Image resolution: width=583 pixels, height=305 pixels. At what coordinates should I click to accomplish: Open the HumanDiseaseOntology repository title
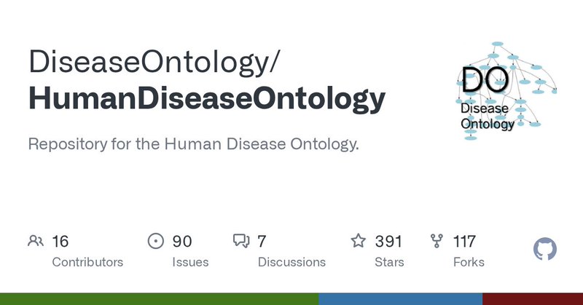tap(206, 100)
